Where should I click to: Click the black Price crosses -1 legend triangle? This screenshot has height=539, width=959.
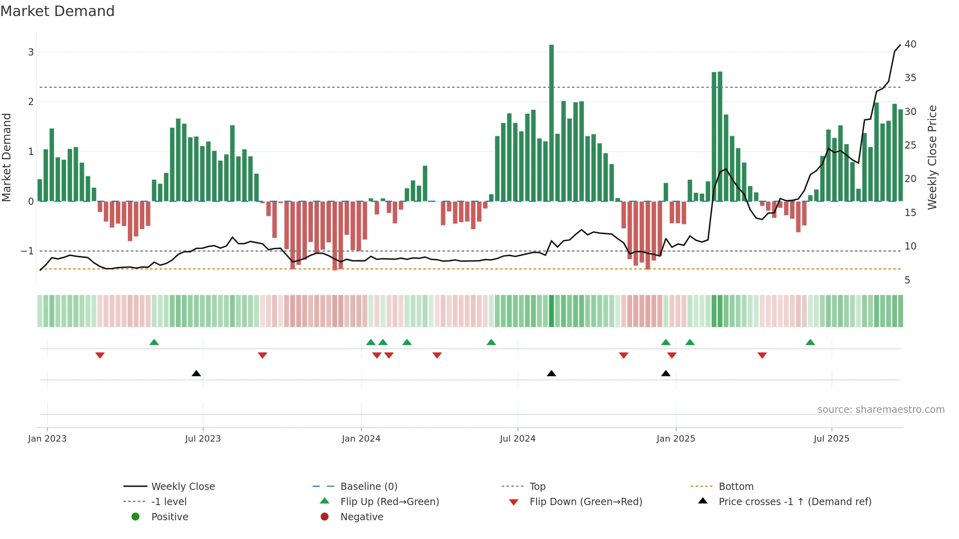(703, 501)
